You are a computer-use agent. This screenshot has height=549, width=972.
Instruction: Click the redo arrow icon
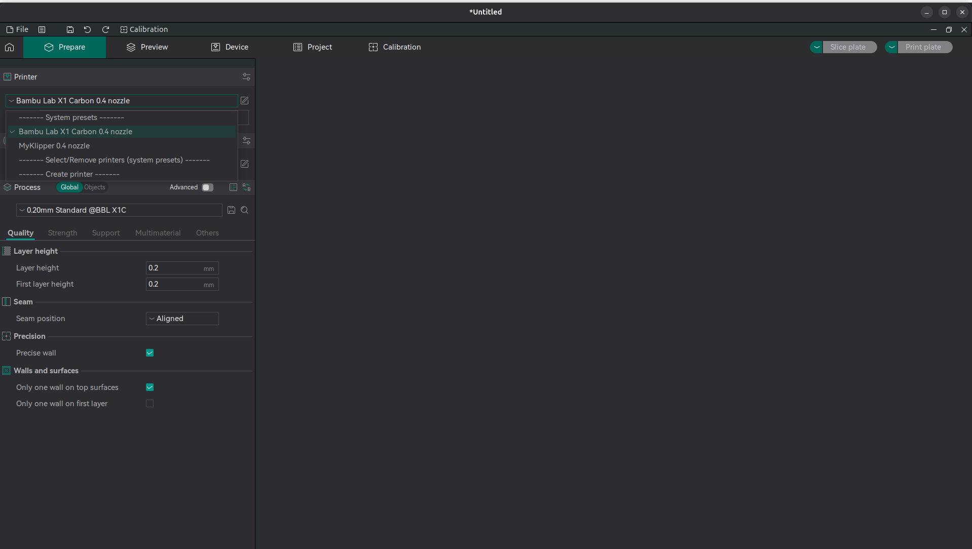105,29
